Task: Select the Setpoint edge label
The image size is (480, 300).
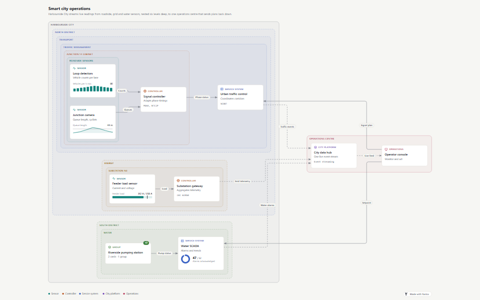Action: point(366,202)
